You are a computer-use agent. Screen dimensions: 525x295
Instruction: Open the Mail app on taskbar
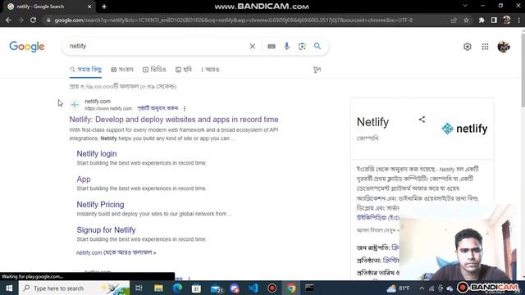[x=216, y=288]
